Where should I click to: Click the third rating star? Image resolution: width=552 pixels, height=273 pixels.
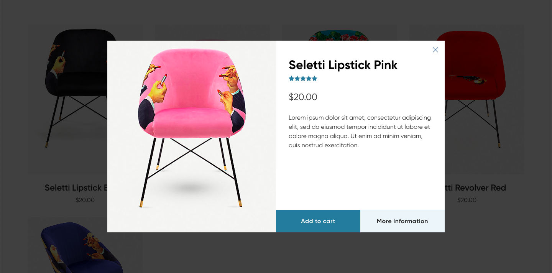coord(303,79)
